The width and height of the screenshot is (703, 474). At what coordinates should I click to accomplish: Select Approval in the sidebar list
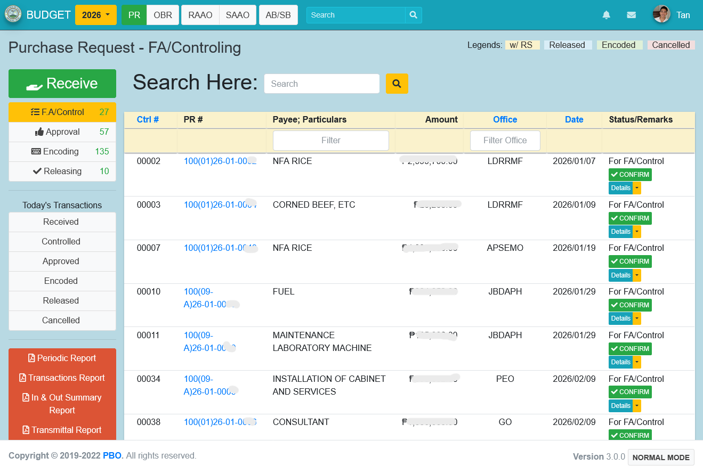[x=62, y=132]
